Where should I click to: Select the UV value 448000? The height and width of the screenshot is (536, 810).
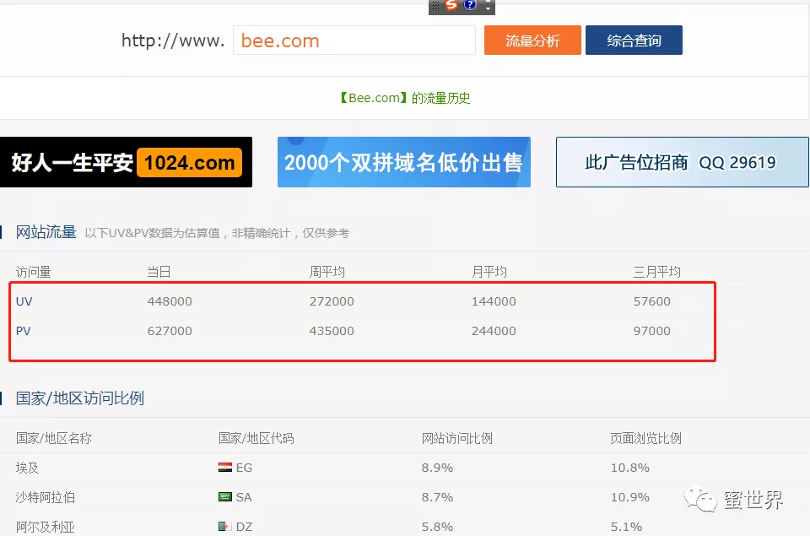pyautogui.click(x=170, y=301)
